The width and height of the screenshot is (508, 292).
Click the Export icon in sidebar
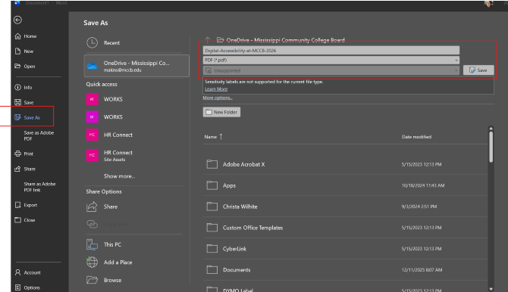click(x=18, y=205)
